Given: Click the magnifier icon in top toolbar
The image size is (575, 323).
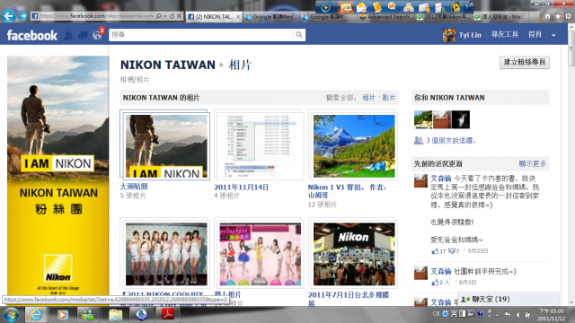Looking at the screenshot, I should pyautogui.click(x=393, y=6).
